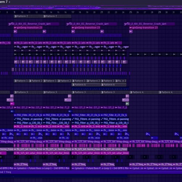The image size is (182, 182).
Task: Select fh_125_kit guitar_Dmin clip at bar 9
Action: (x=28, y=153)
